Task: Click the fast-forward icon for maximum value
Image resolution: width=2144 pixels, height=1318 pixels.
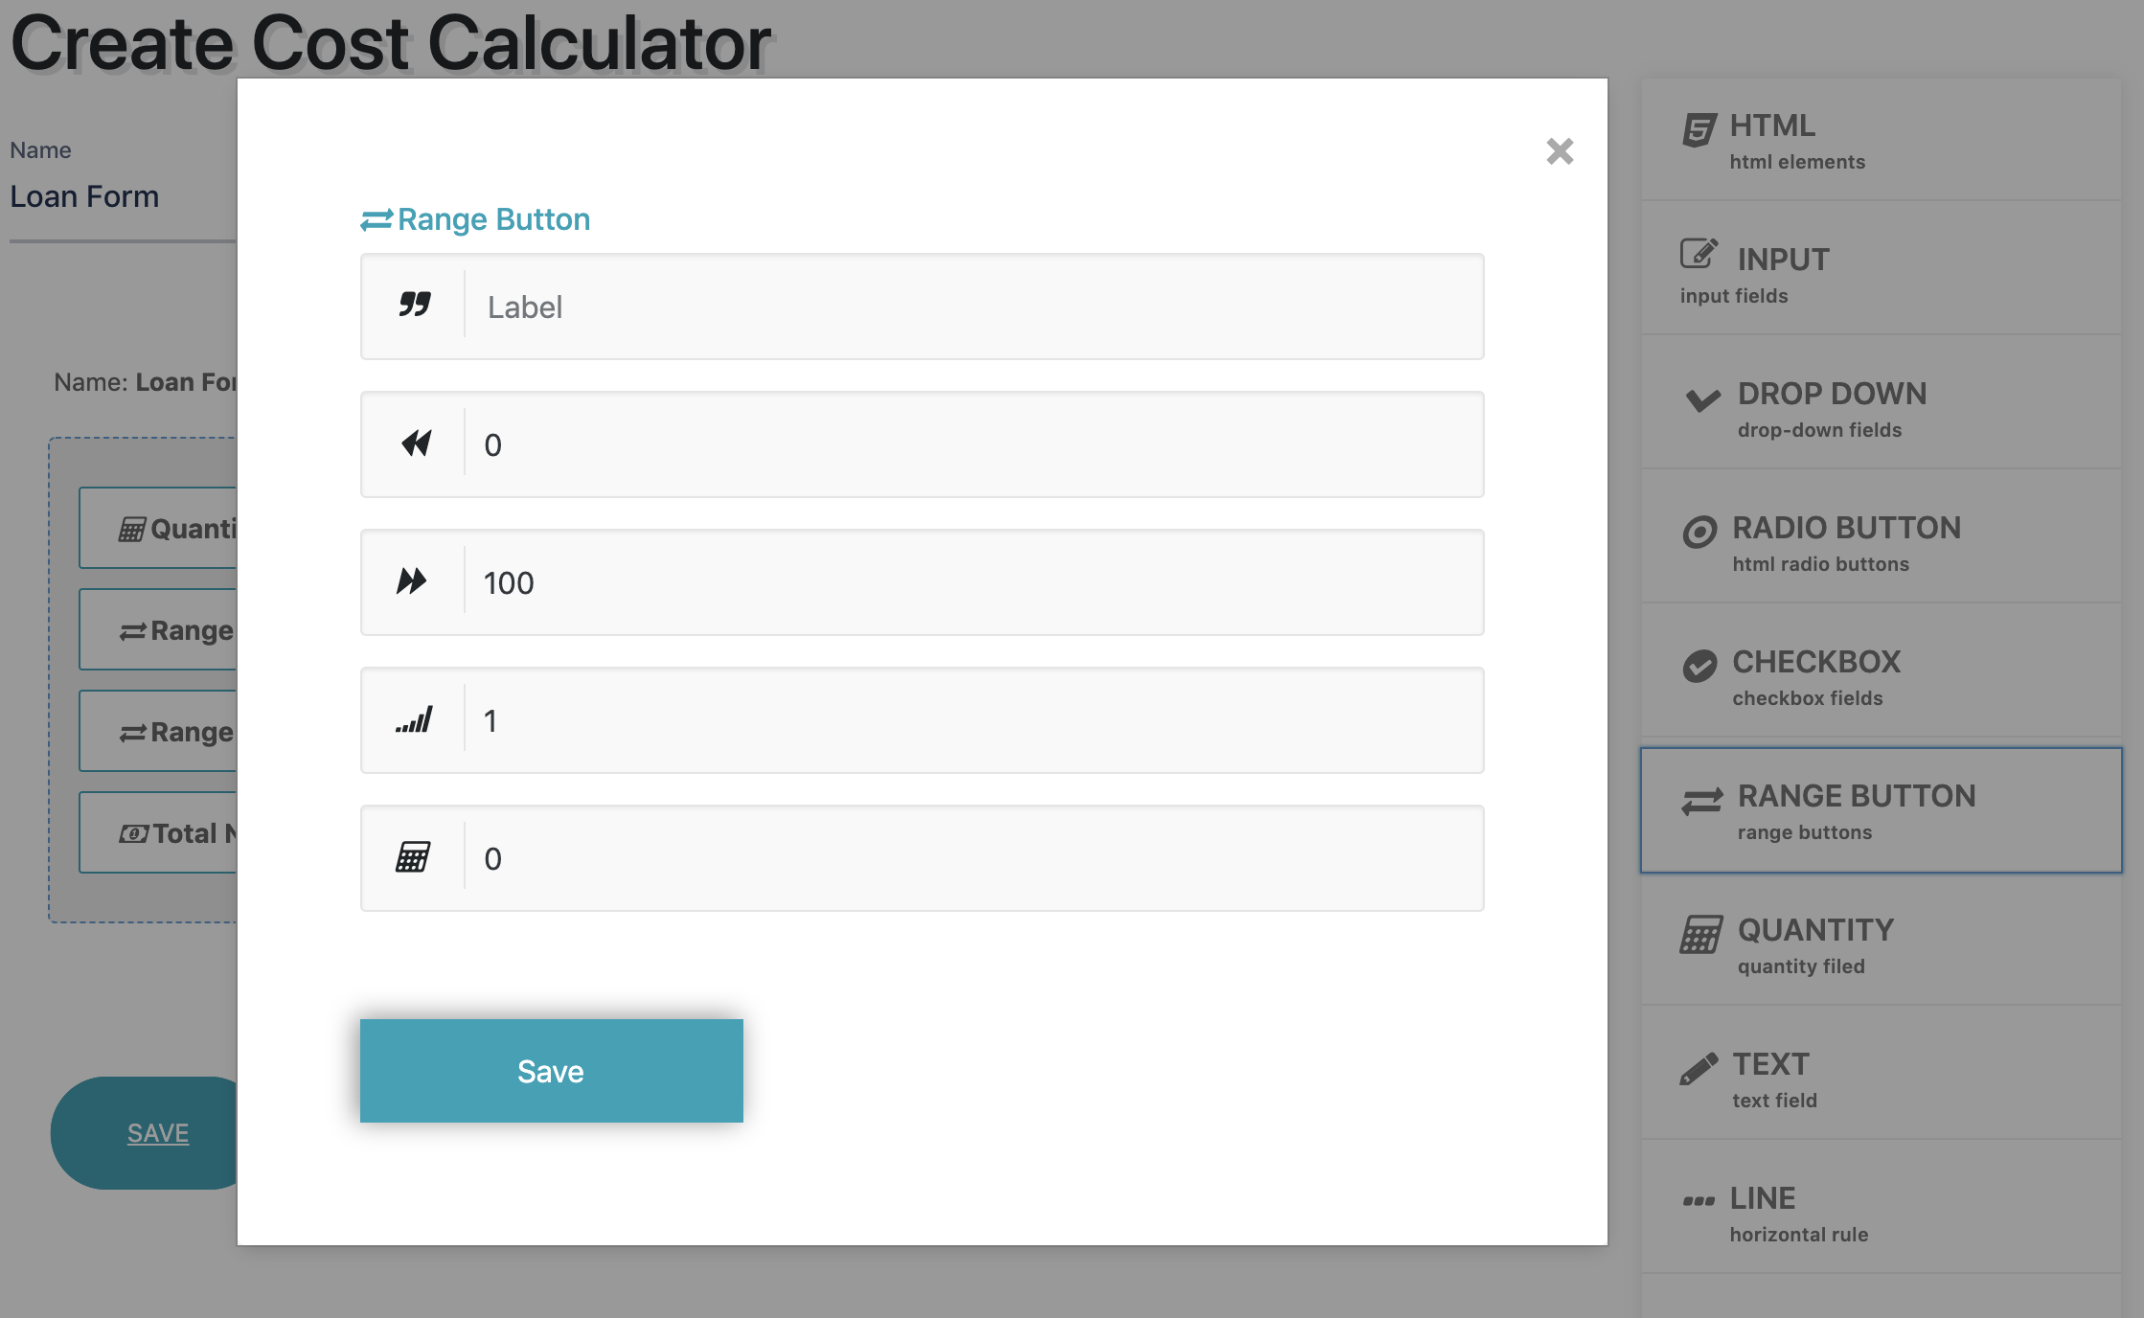Action: click(414, 580)
